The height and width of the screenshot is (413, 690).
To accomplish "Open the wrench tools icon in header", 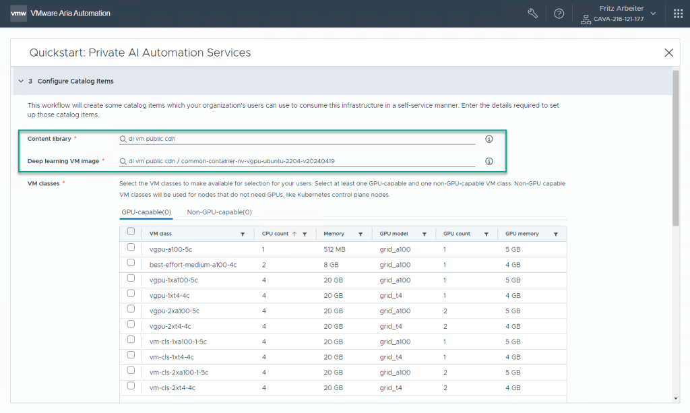I will click(x=532, y=13).
